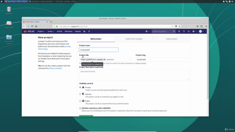This screenshot has height=132, width=235.
Task: Click the GitLab logo home icon
Action: 25,31
